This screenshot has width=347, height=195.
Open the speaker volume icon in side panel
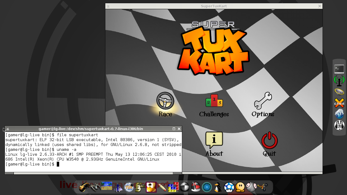tap(339, 92)
